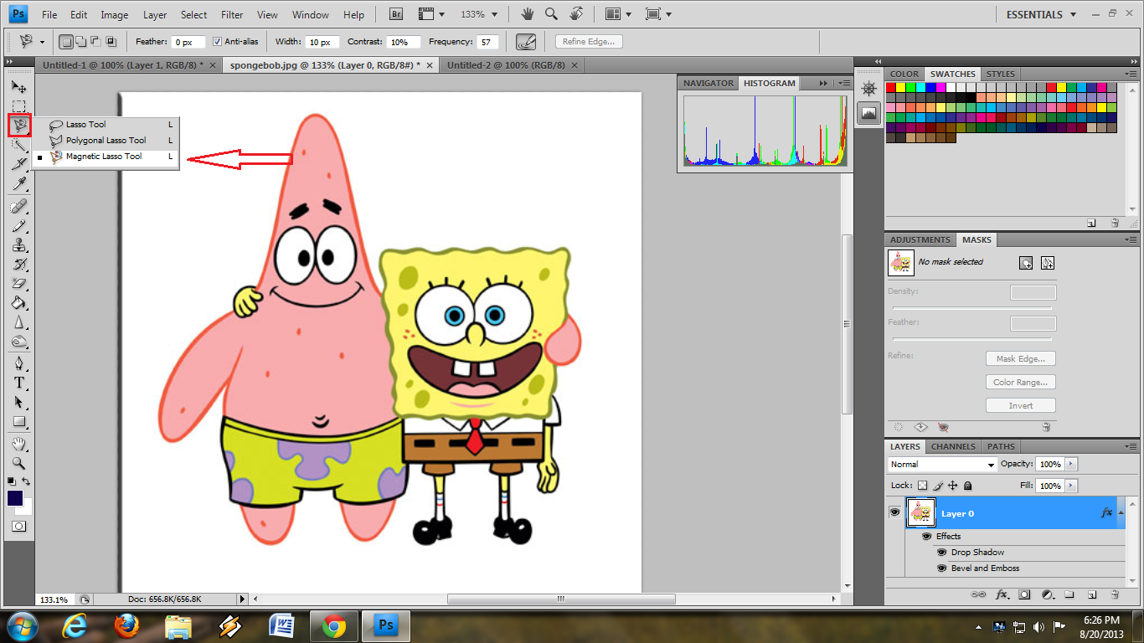Select the New selection mode button
The image size is (1144, 643).
[68, 41]
